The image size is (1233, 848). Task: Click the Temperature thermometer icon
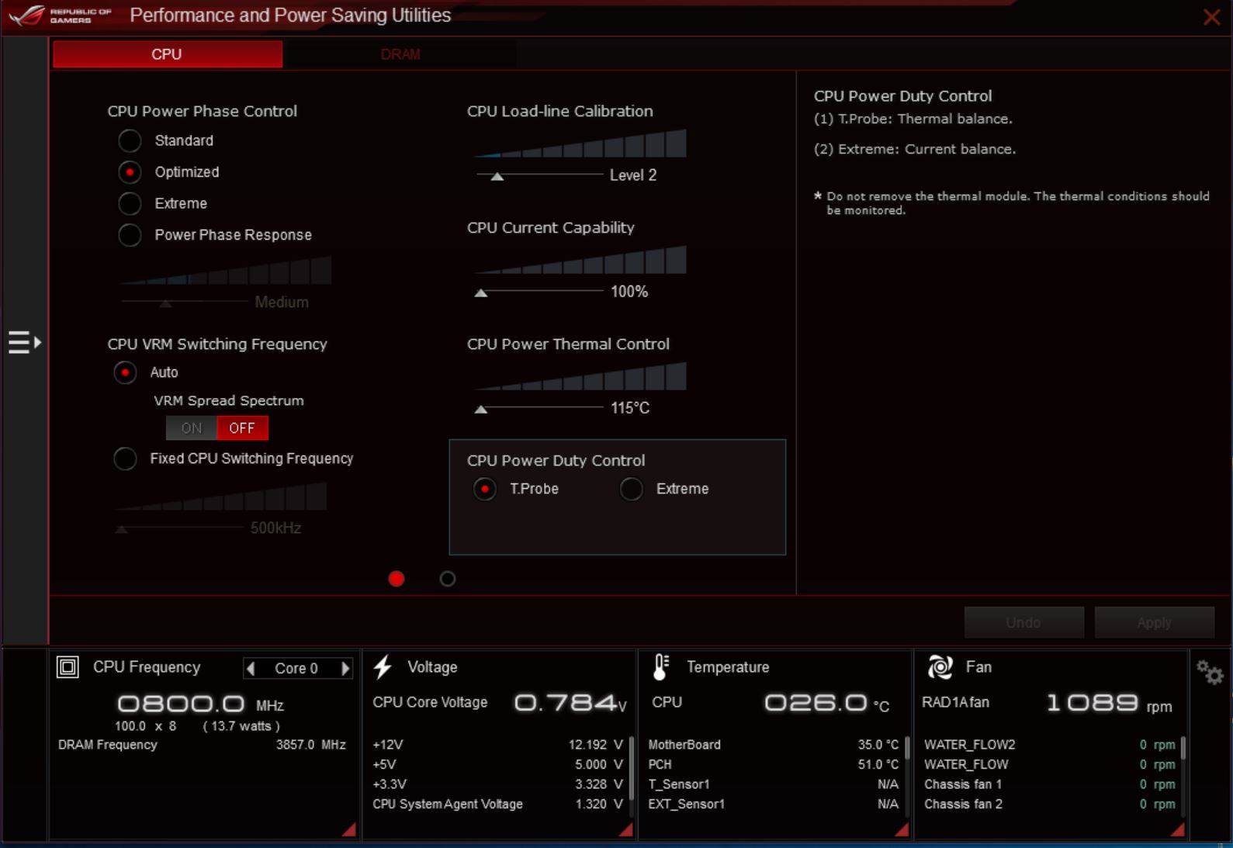pos(660,667)
